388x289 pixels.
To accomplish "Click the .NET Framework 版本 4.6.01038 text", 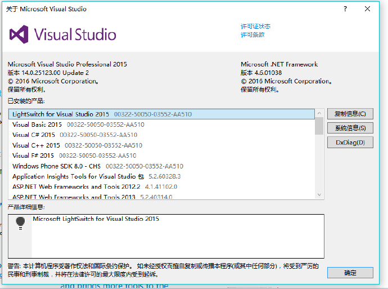I will tap(261, 73).
